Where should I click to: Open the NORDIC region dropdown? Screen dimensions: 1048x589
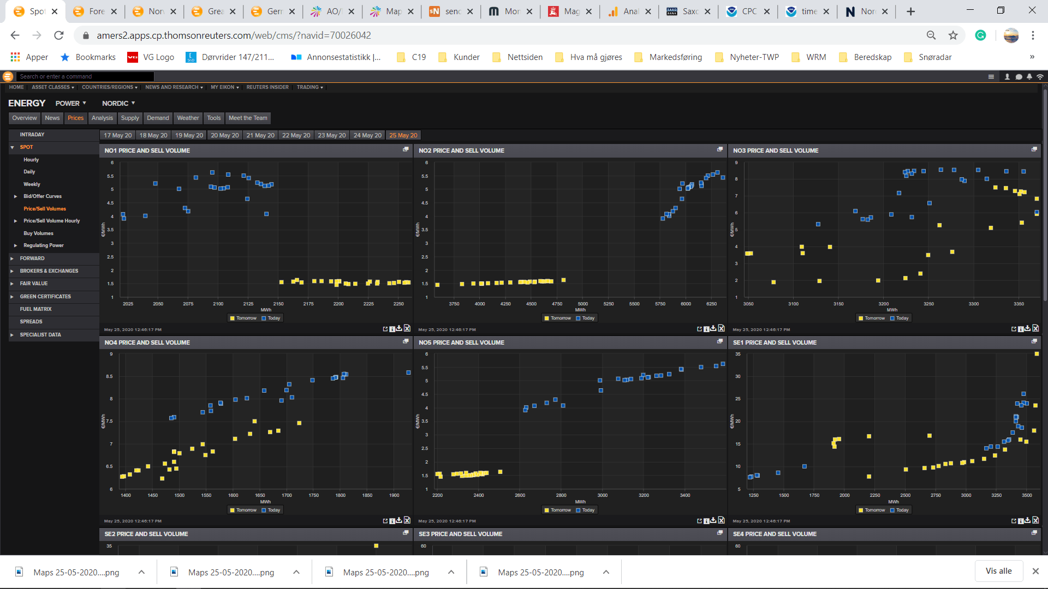[x=118, y=103]
